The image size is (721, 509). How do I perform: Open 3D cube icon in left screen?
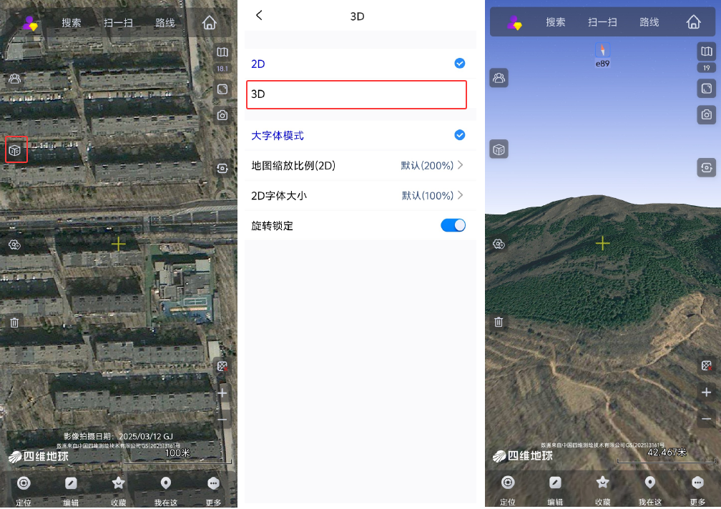point(15,150)
